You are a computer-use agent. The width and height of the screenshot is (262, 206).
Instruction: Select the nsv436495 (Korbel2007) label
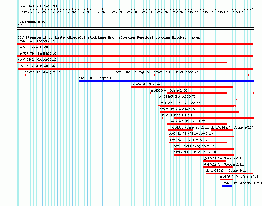pyautogui.click(x=176, y=97)
